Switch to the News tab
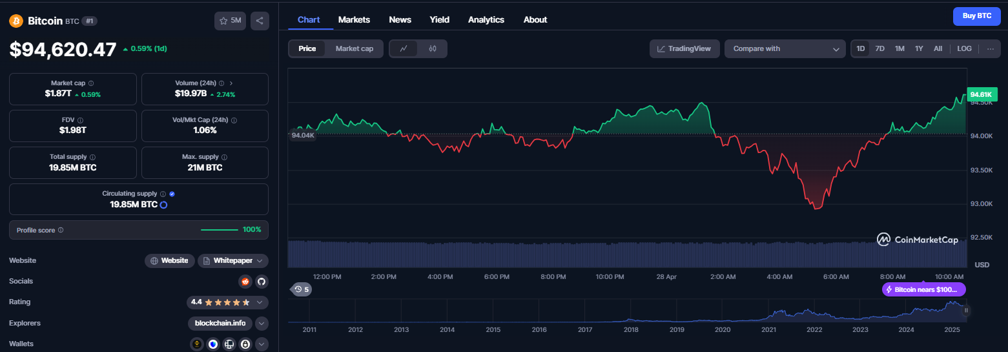 pyautogui.click(x=400, y=19)
